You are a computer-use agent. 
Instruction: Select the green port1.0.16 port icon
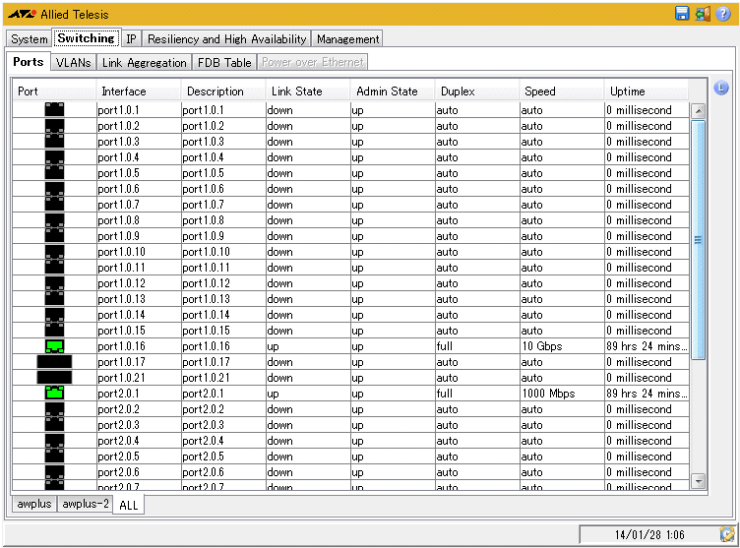pos(54,345)
